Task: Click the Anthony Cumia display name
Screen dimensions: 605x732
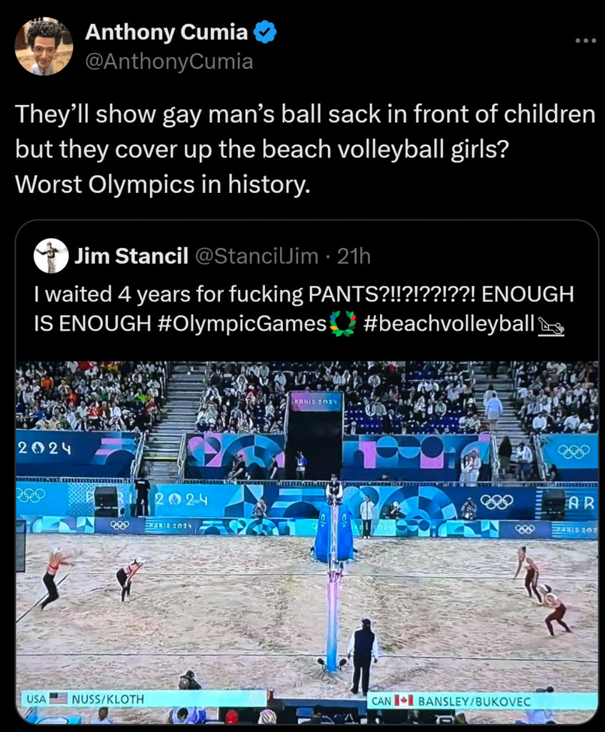Action: point(166,32)
